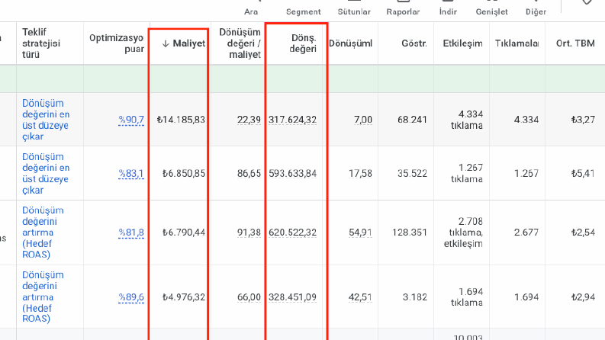Sort by Tıklamalar column header
The image size is (605, 340).
[517, 43]
